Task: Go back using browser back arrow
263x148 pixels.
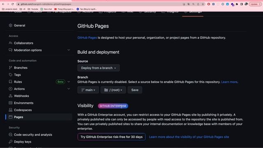Action: point(3,4)
